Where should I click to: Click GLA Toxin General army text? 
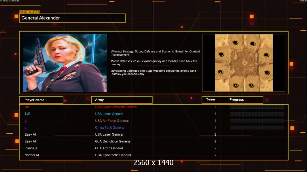pyautogui.click(x=109, y=148)
